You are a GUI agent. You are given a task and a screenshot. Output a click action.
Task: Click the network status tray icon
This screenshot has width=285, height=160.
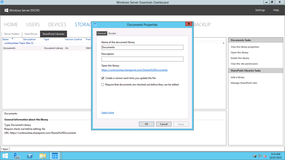coord(259,156)
